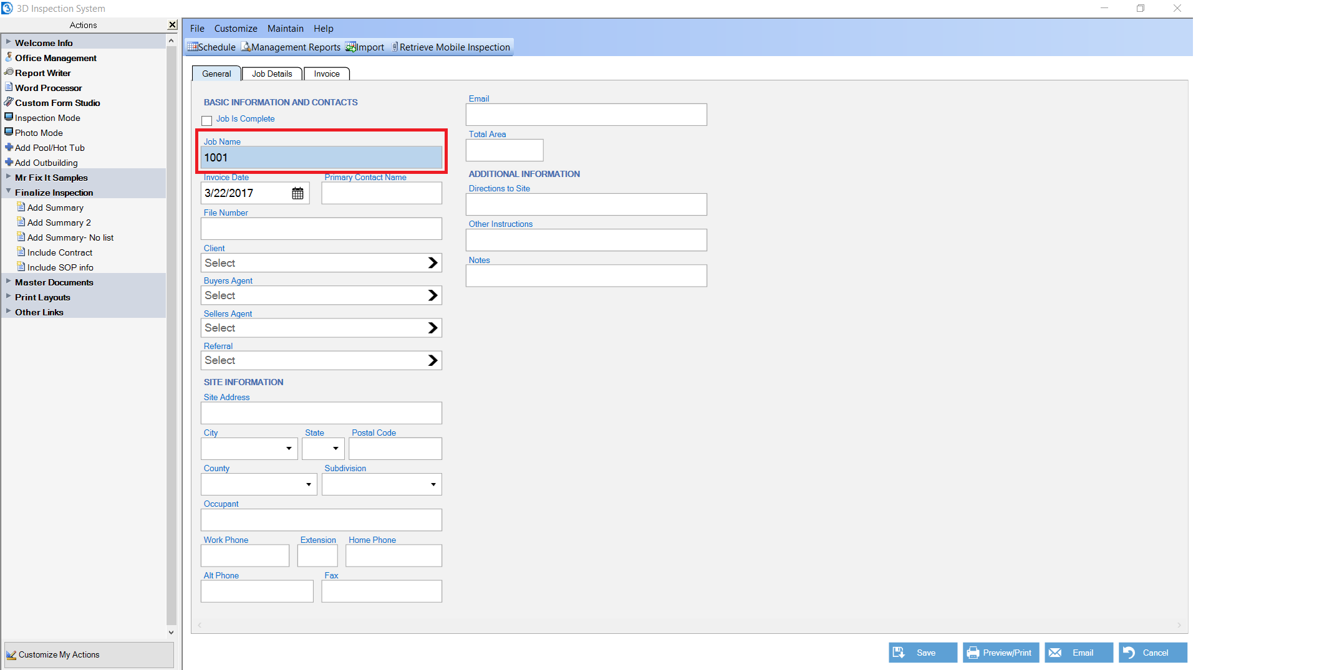The image size is (1337, 670).
Task: Open the Sellers Agent select chooser
Action: click(321, 328)
